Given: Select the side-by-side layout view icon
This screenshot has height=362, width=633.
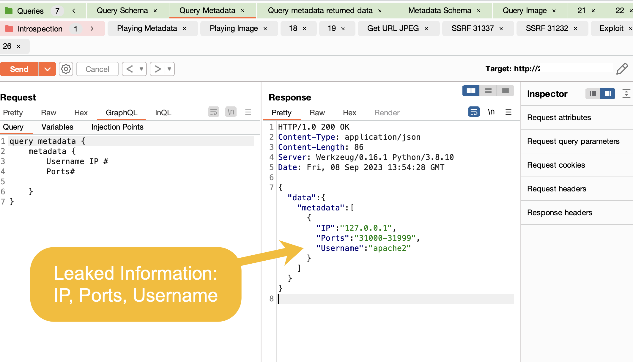Looking at the screenshot, I should point(471,91).
